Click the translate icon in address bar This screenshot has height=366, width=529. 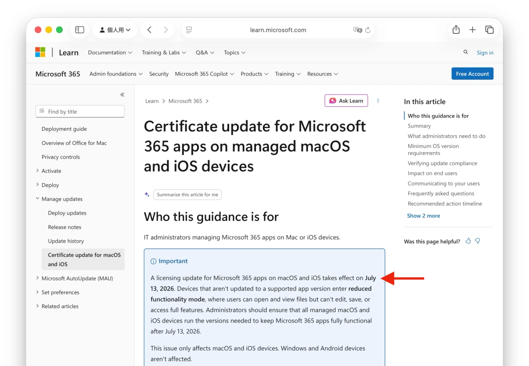coord(357,30)
